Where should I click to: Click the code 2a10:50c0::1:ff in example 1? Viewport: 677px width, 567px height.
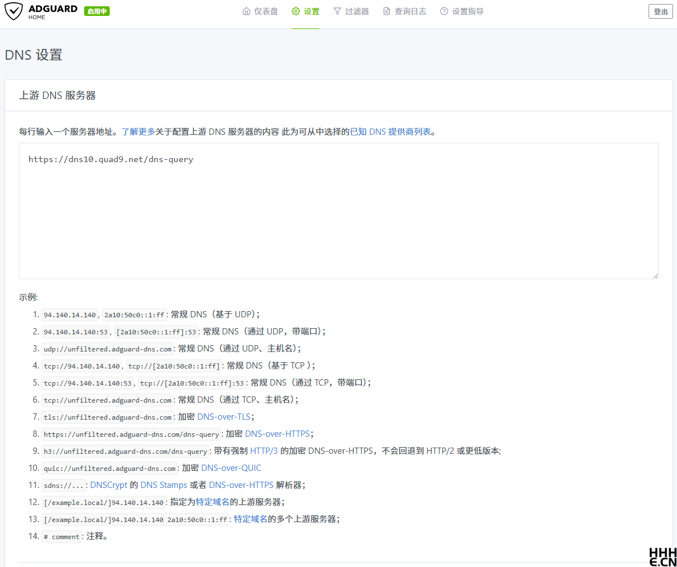(x=134, y=315)
